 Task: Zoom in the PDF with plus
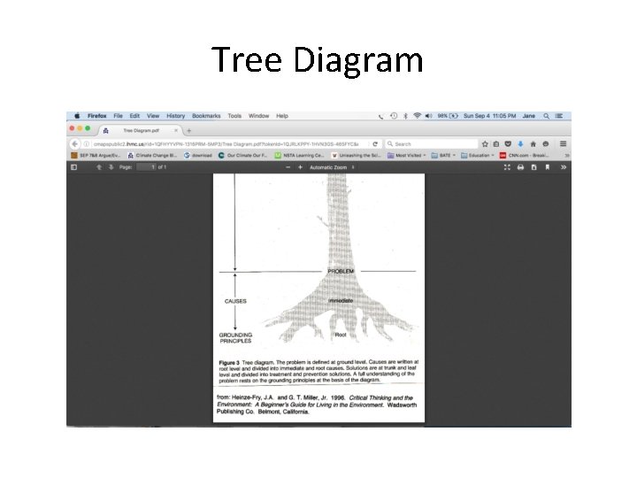[x=300, y=167]
